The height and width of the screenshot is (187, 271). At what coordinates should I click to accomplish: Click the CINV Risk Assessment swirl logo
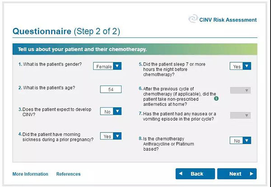click(x=193, y=18)
